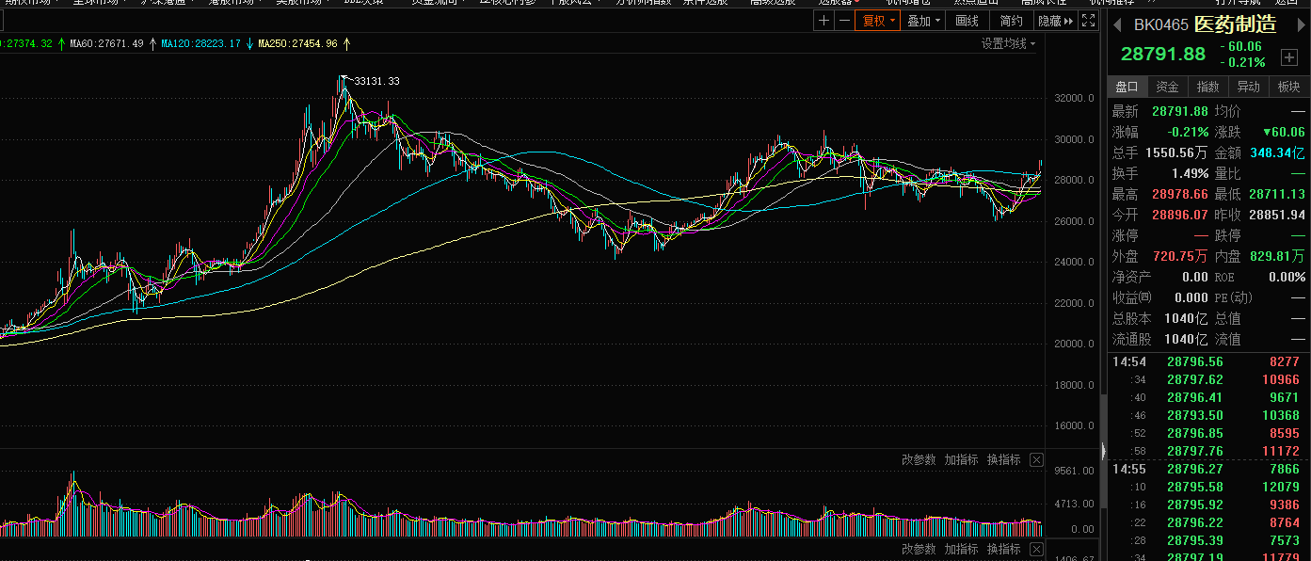The width and height of the screenshot is (1311, 561).
Task: Open the 指数 tab
Action: click(x=1207, y=87)
